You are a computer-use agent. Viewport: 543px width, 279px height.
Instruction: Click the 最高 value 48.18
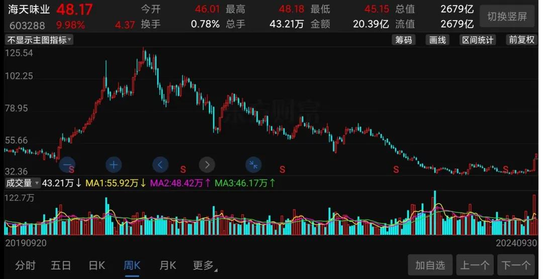tap(291, 9)
